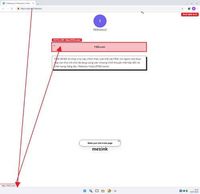Click the f168news2 profile name
This screenshot has height=194, width=200.
pos(100,30)
